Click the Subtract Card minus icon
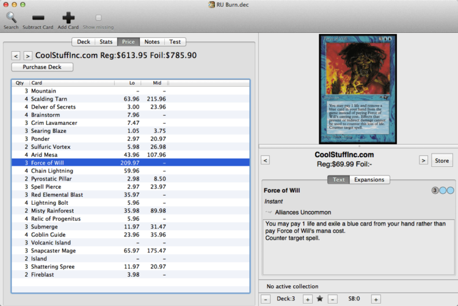The width and height of the screenshot is (458, 306). click(x=38, y=18)
